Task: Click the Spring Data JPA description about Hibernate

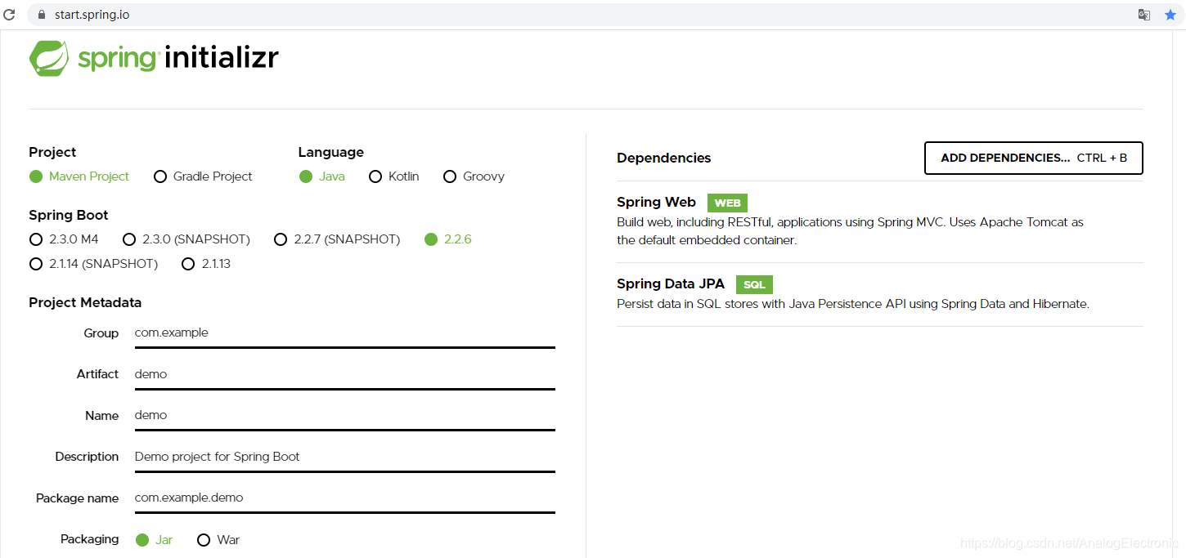Action: [x=853, y=304]
